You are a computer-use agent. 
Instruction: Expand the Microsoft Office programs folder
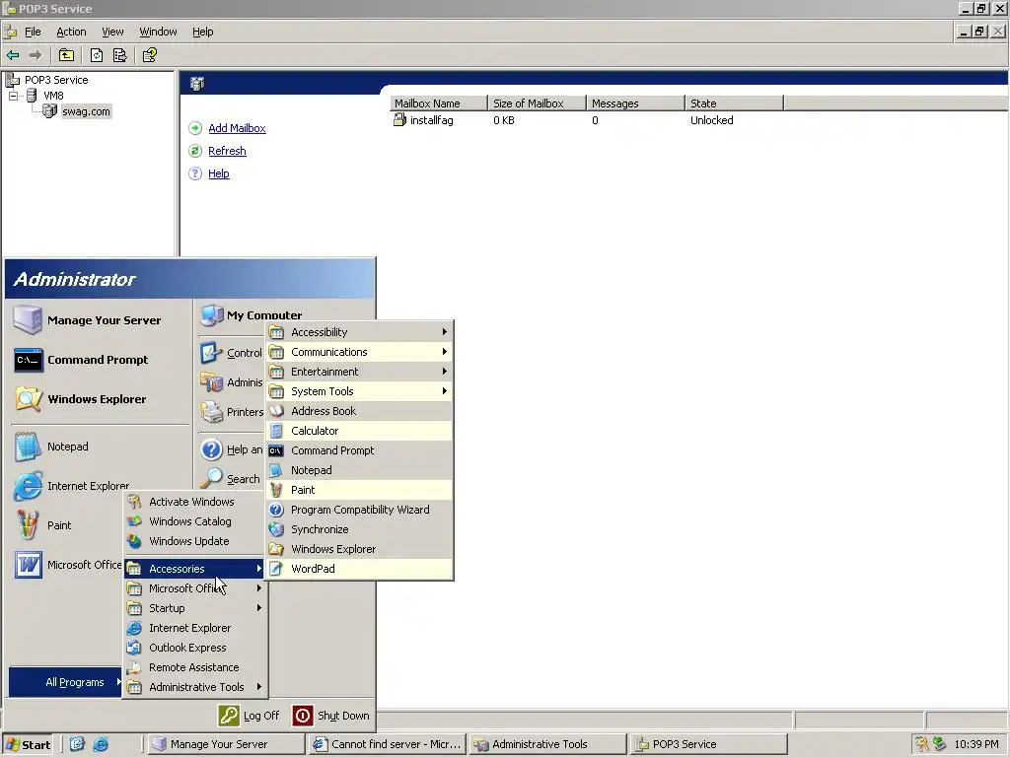(x=195, y=588)
